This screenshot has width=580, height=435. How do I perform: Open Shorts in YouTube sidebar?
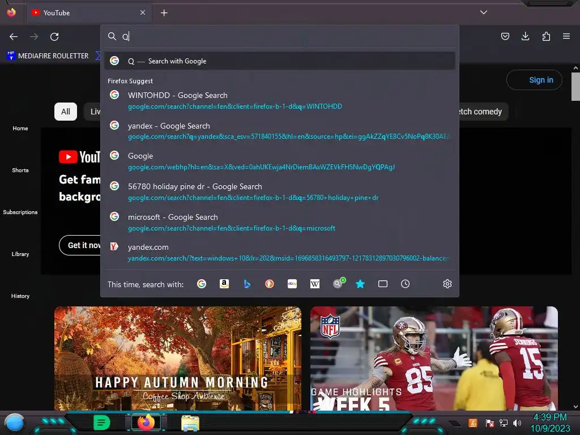[x=20, y=170]
